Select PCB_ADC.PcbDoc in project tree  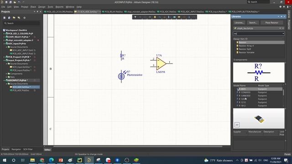point(21,90)
